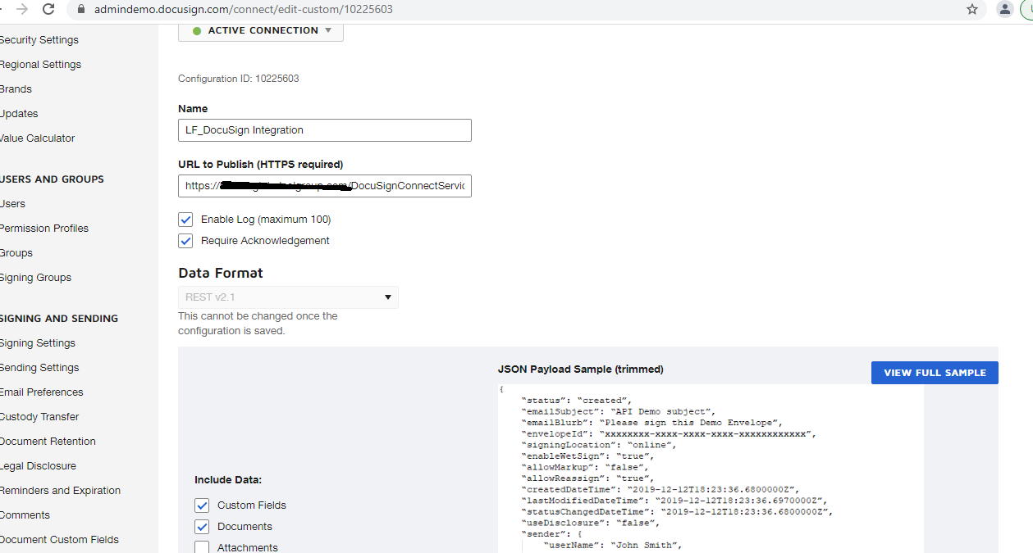The width and height of the screenshot is (1033, 553).
Task: Open Security Settings in the sidebar
Action: click(x=39, y=40)
